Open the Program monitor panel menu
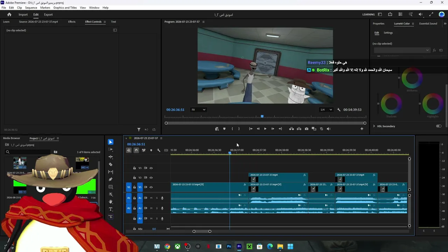This screenshot has width=448, height=252. [203, 22]
